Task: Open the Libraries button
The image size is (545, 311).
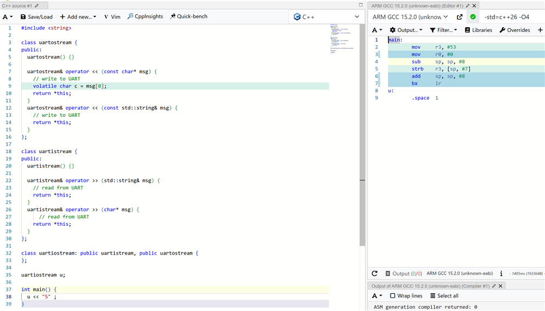Action: click(478, 30)
